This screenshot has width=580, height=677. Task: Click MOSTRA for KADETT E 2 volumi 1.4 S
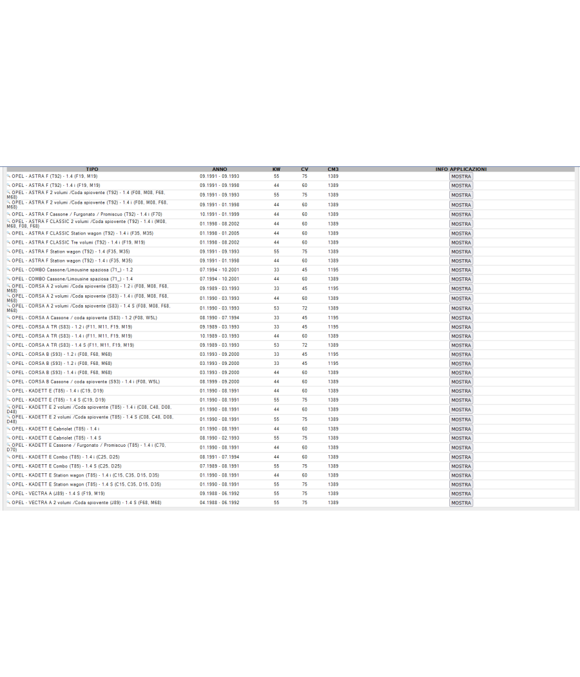point(461,420)
